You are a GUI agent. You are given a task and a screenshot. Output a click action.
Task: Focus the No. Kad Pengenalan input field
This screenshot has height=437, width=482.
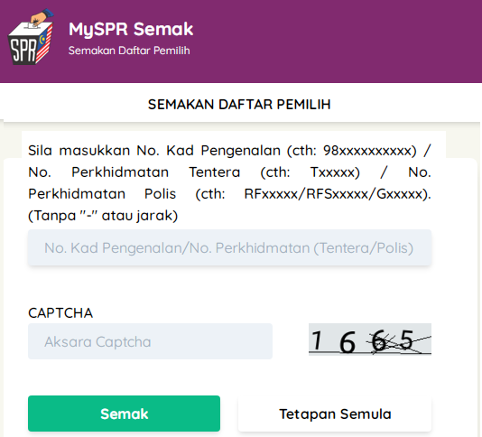coord(229,247)
